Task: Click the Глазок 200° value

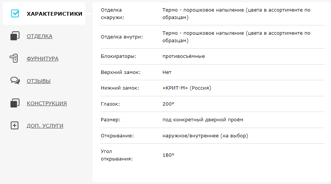Action: (168, 104)
